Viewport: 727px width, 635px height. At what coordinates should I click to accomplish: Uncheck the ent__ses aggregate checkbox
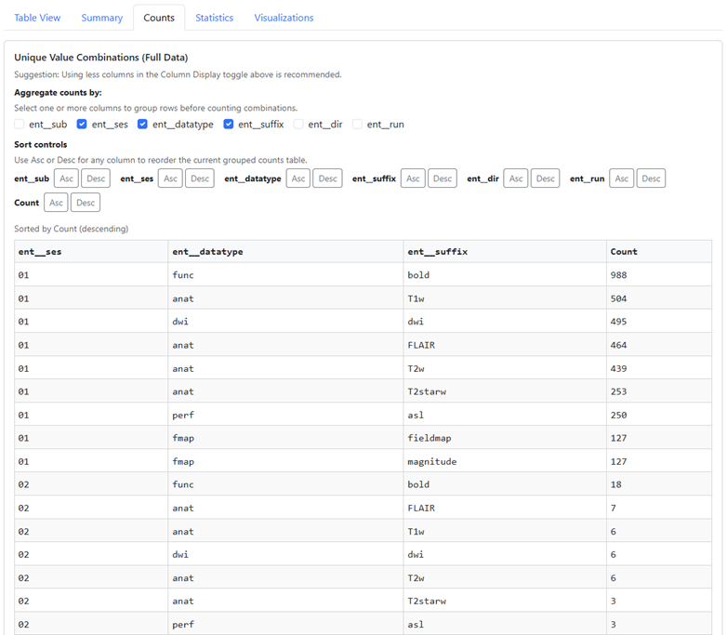tap(82, 124)
